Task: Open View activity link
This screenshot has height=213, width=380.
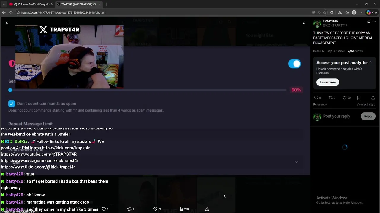Action: pos(366,104)
